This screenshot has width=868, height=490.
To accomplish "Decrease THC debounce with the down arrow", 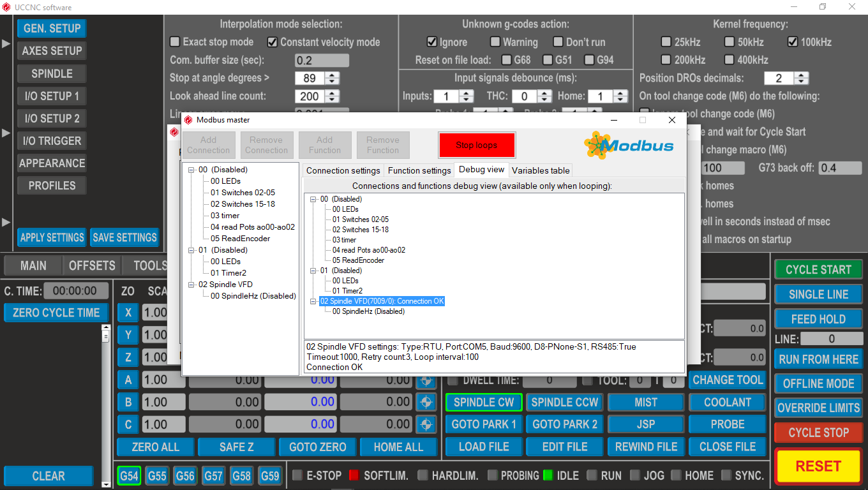I will (544, 100).
